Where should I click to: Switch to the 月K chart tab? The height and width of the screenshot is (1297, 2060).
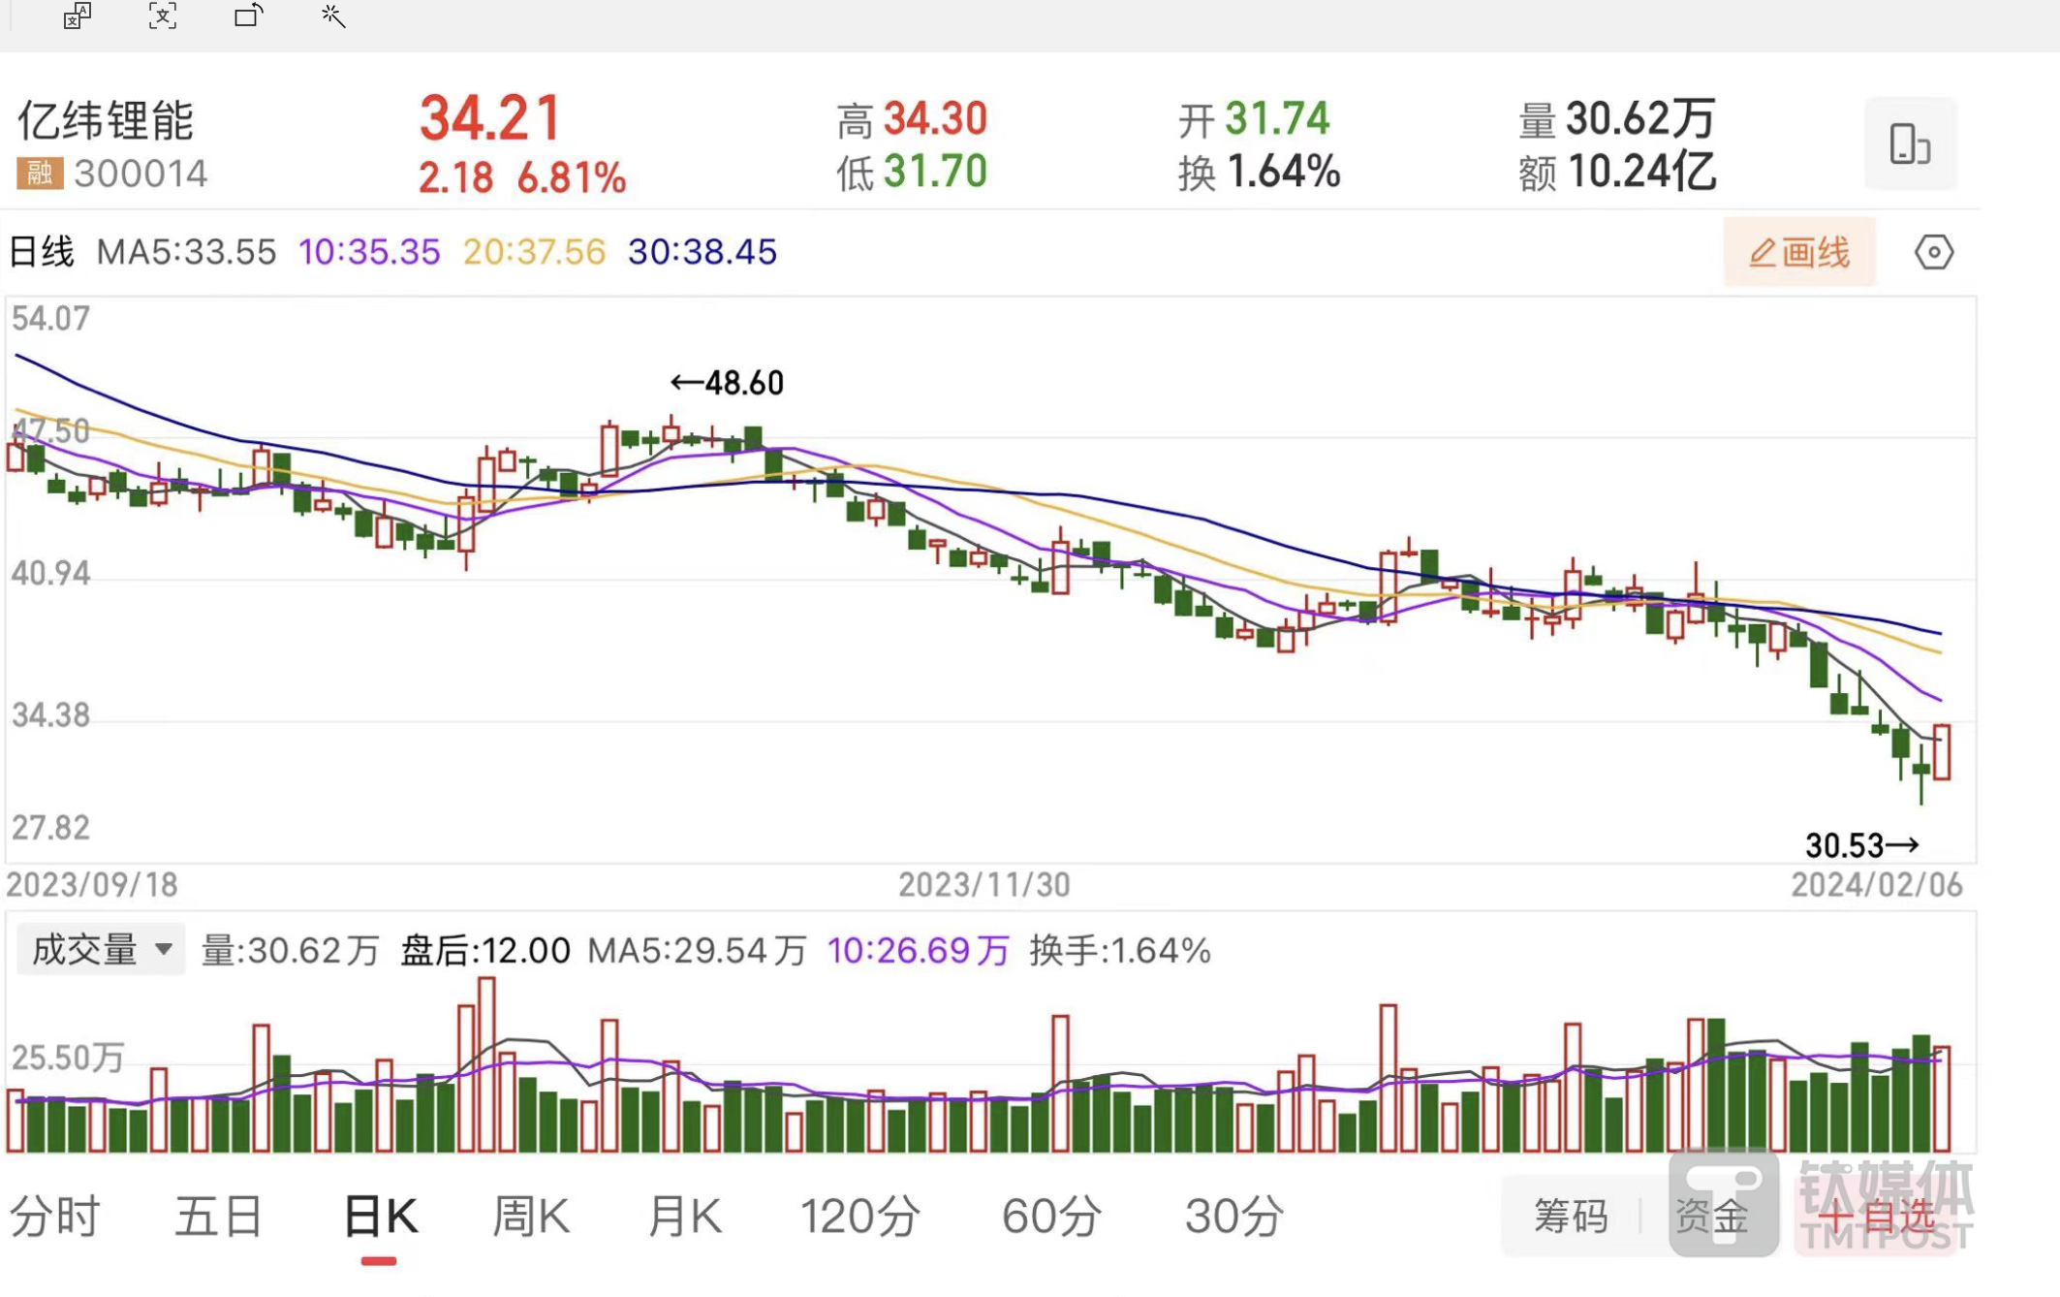click(x=684, y=1216)
